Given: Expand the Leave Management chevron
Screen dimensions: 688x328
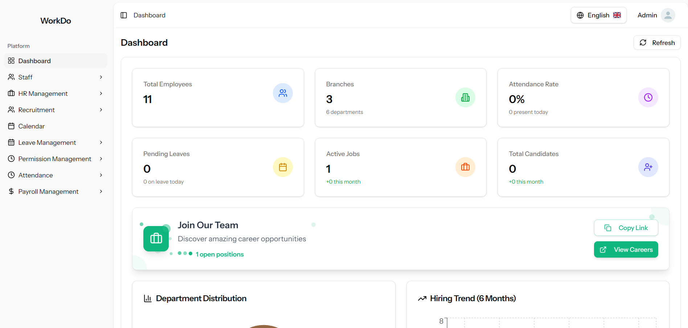Looking at the screenshot, I should 101,142.
